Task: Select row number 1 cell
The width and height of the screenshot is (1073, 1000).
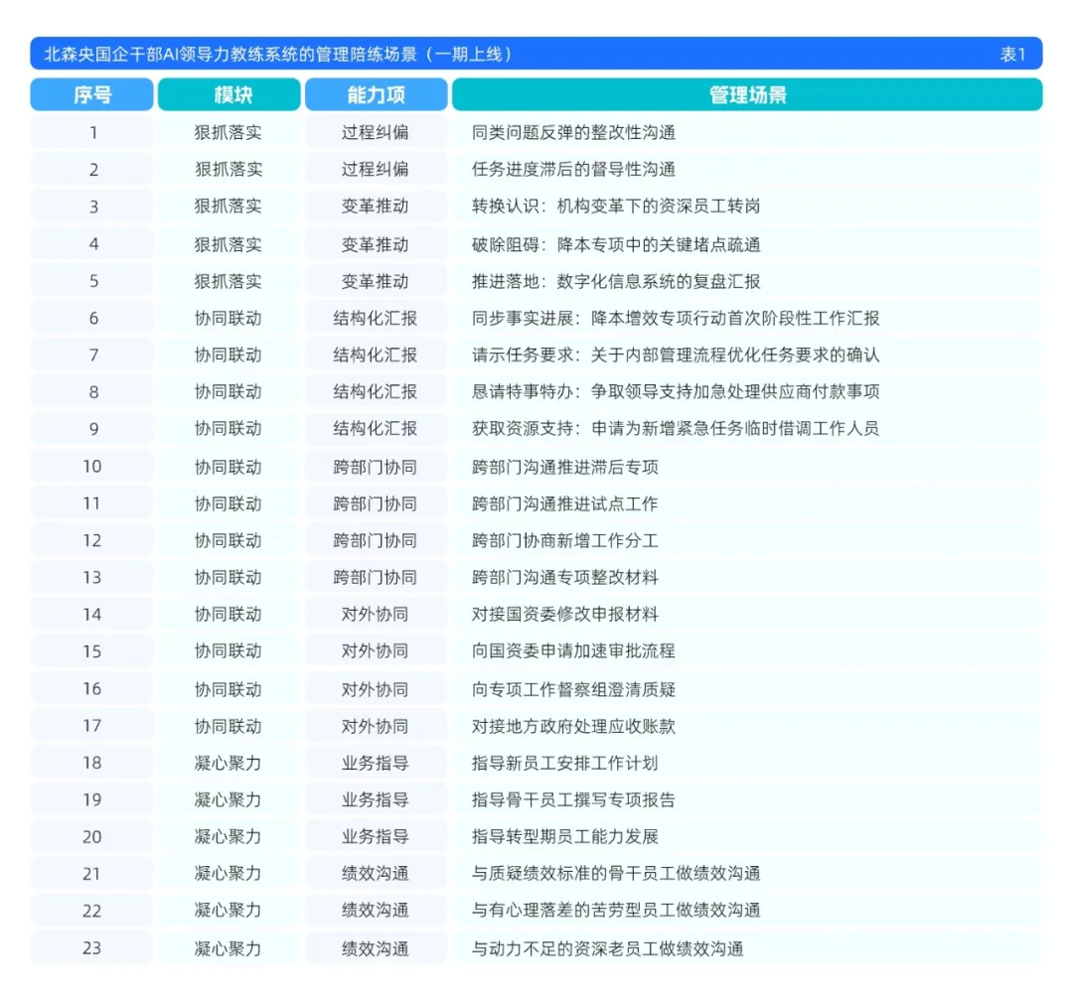Action: click(x=91, y=132)
